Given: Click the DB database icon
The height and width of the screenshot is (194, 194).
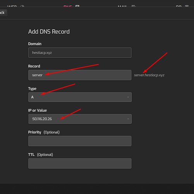Looking at the screenshot, I should pos(187,6).
